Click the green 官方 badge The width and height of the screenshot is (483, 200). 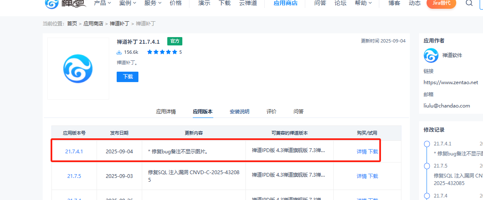click(x=175, y=41)
